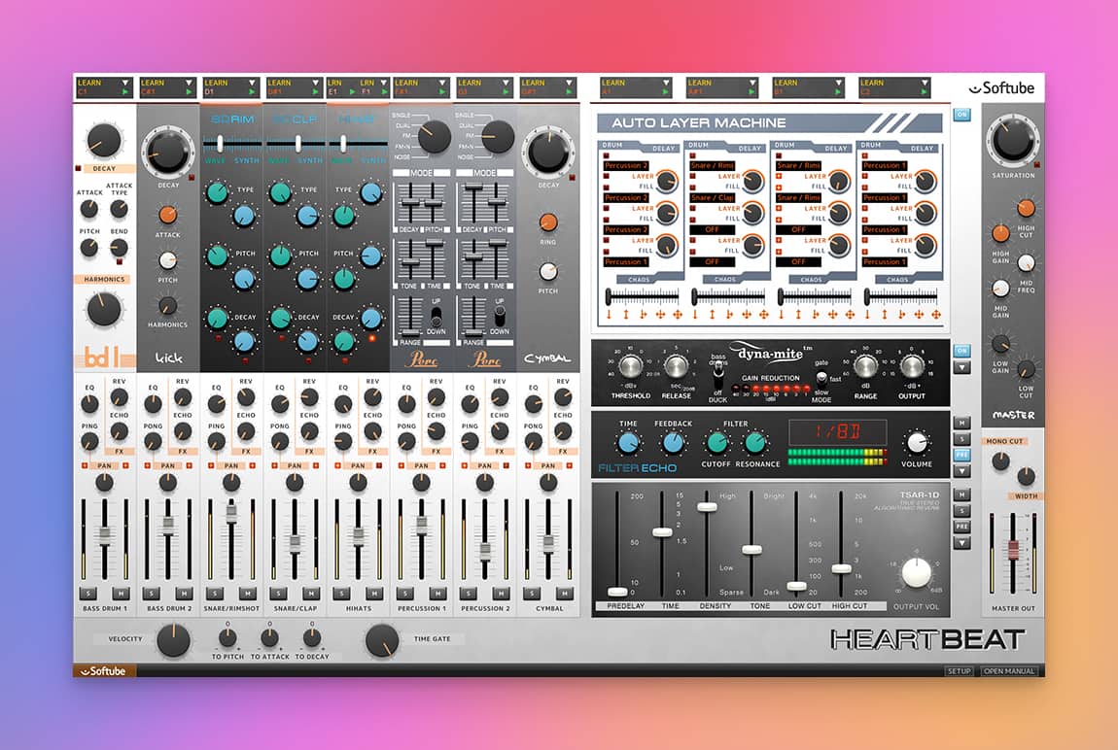Open the Bass Drum 1 Learn dropdown arrow
Screen dimensions: 1118x750
[124, 91]
